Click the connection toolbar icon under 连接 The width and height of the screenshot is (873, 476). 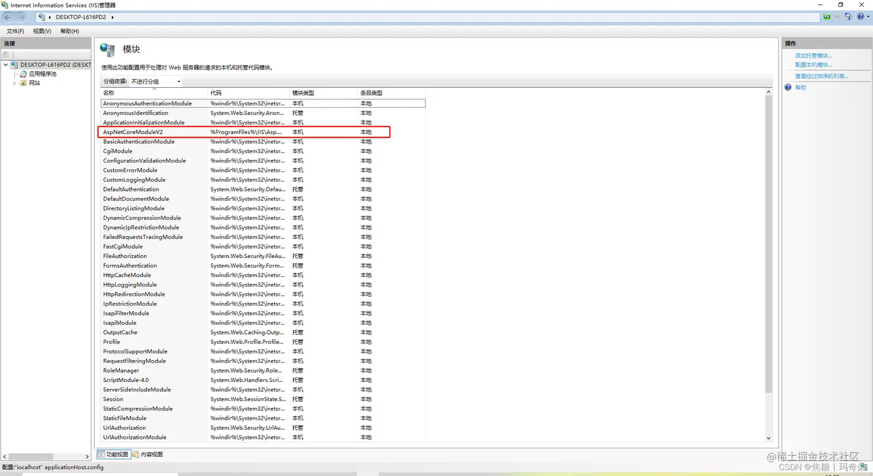click(6, 55)
